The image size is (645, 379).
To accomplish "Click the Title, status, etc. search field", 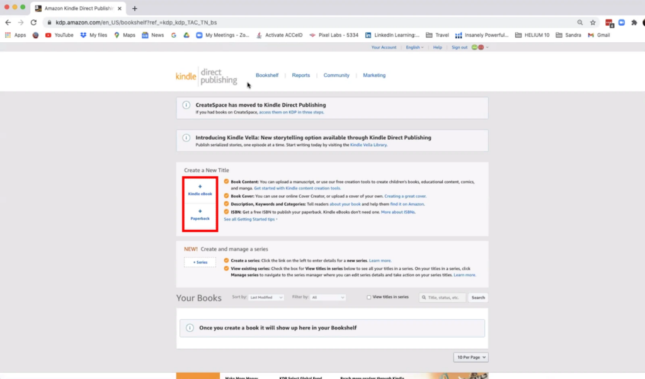I will click(x=443, y=298).
